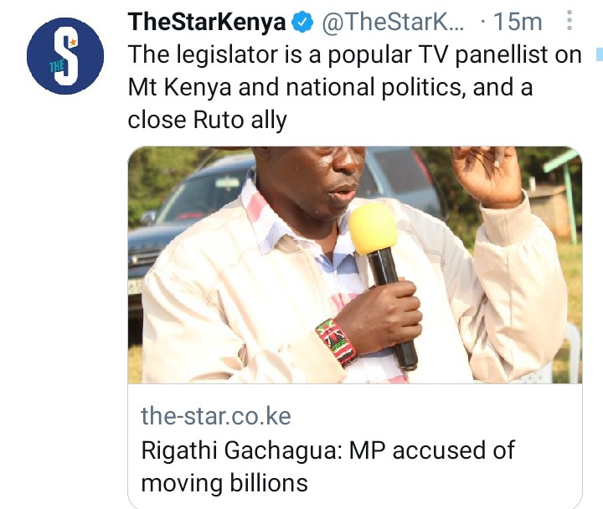The height and width of the screenshot is (509, 603).
Task: Open the article preview photo
Action: (354, 265)
